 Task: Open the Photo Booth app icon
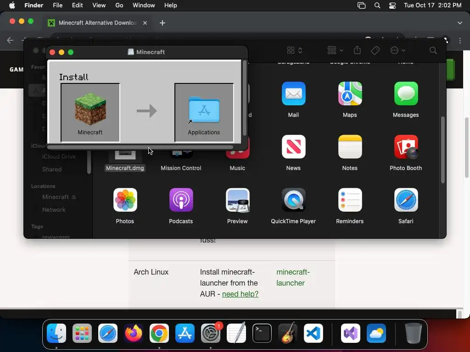point(406,147)
